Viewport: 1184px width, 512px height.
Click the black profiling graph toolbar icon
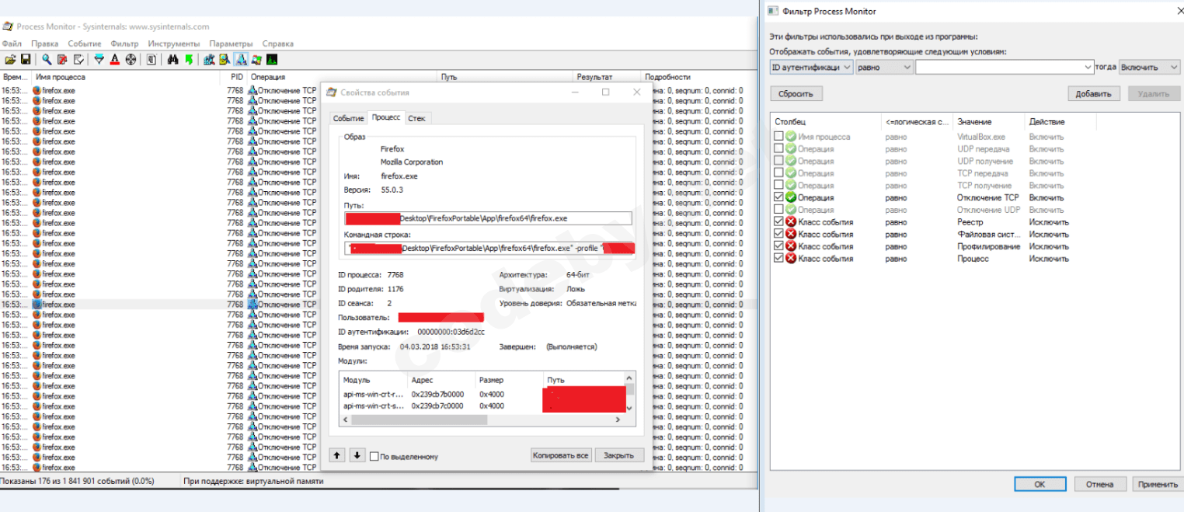pyautogui.click(x=272, y=60)
